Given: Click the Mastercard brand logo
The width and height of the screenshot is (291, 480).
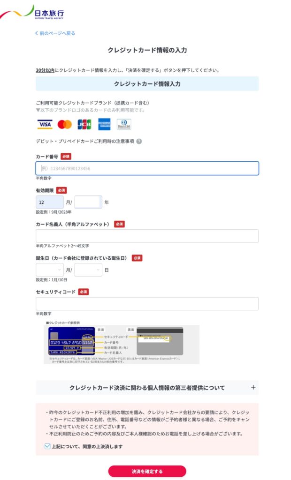Looking at the screenshot, I should (65, 124).
